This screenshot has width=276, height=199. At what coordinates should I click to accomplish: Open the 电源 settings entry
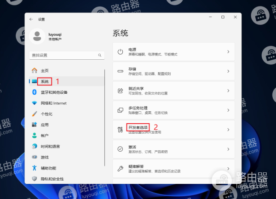(x=173, y=51)
